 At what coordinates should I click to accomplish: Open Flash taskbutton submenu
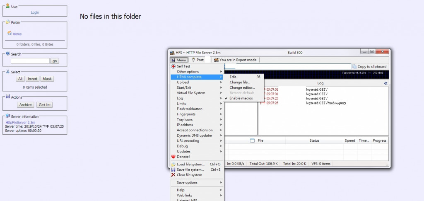tap(198, 109)
